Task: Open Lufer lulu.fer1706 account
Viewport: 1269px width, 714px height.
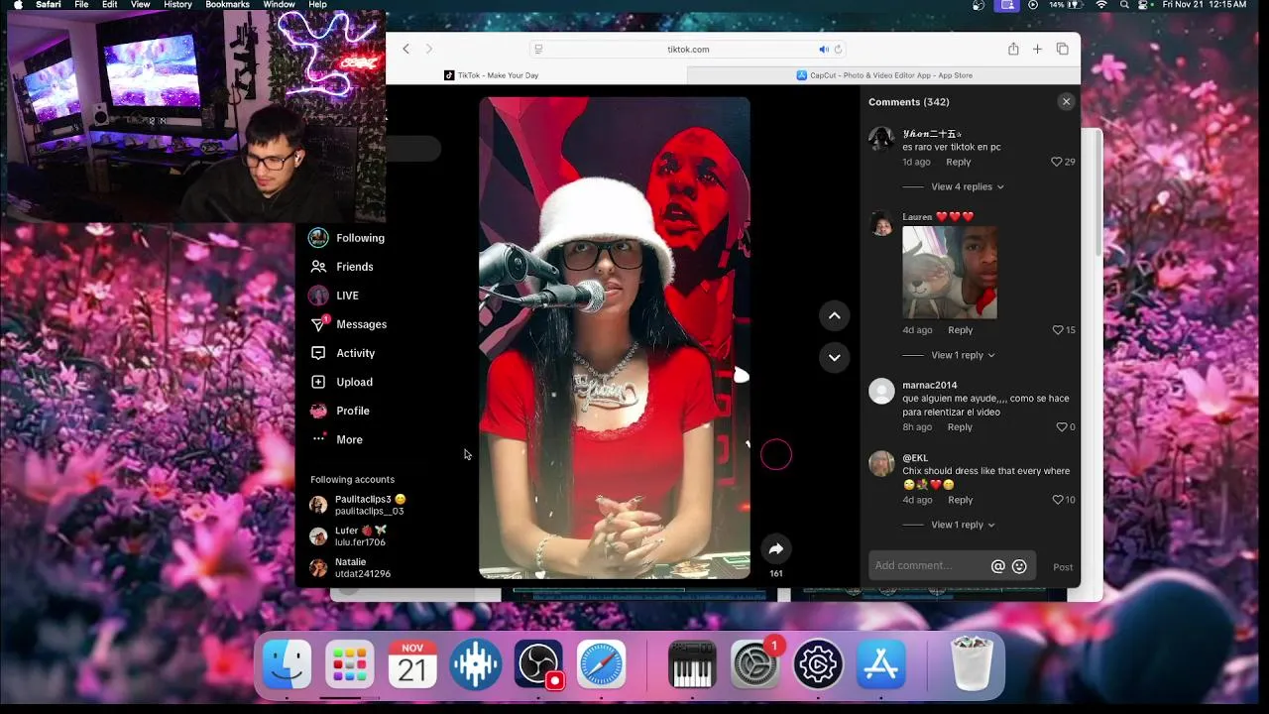Action: click(349, 536)
